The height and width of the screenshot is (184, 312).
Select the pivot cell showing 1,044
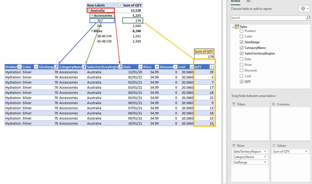(137, 26)
